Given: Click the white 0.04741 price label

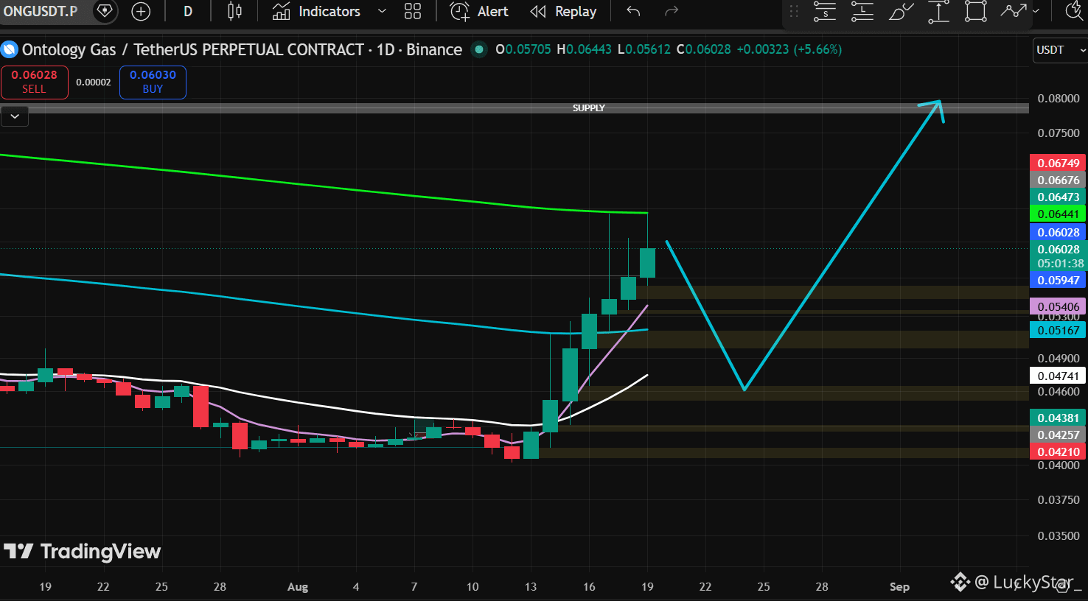Looking at the screenshot, I should pyautogui.click(x=1058, y=376).
